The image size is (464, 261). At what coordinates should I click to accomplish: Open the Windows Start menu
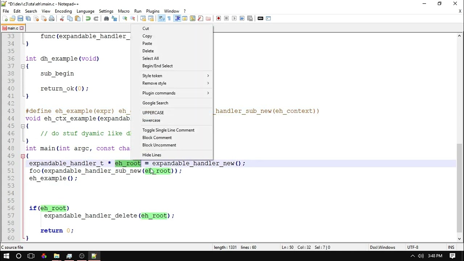click(x=6, y=256)
